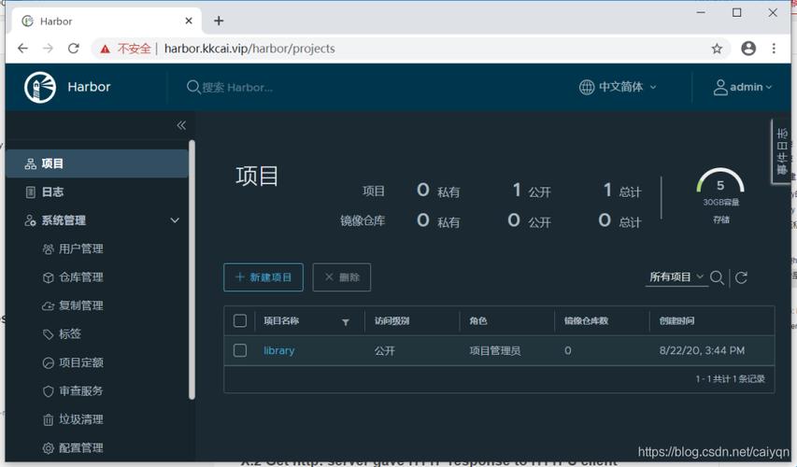This screenshot has width=797, height=467.
Task: Reload the browser page
Action: tap(74, 49)
